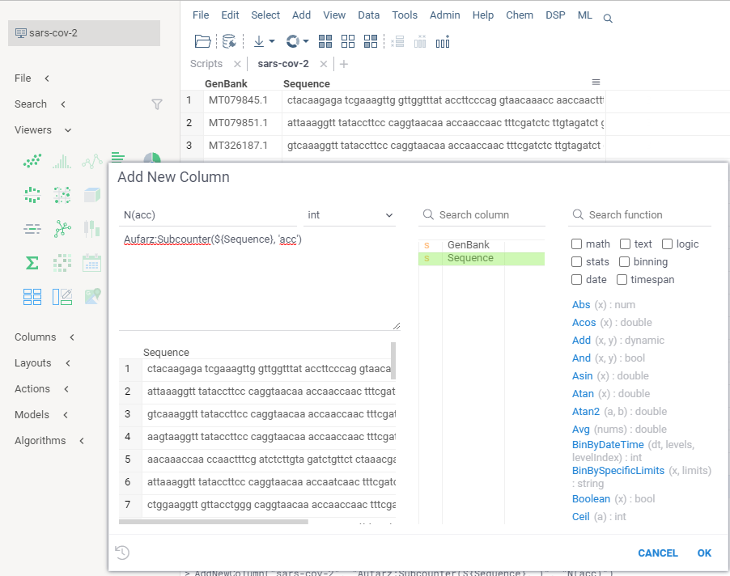730x576 pixels.
Task: Open a file with the folder icon
Action: tap(202, 41)
